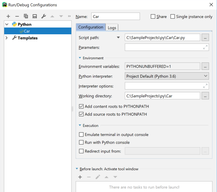Remove a before launch task
This screenshot has width=217, height=192.
coord(89,177)
